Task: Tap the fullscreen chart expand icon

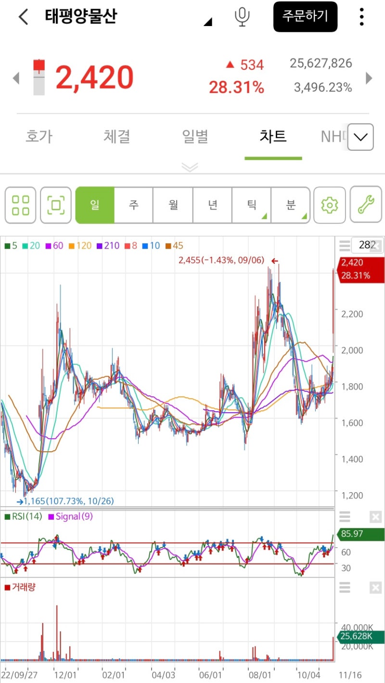Action: pos(56,205)
